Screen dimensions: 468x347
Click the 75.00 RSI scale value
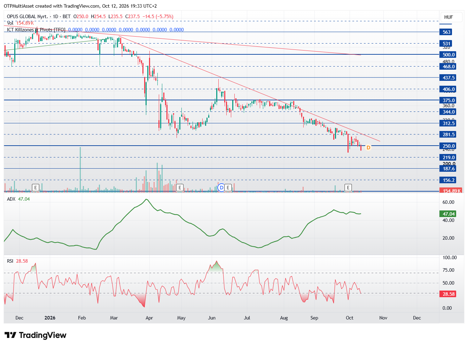448,270
